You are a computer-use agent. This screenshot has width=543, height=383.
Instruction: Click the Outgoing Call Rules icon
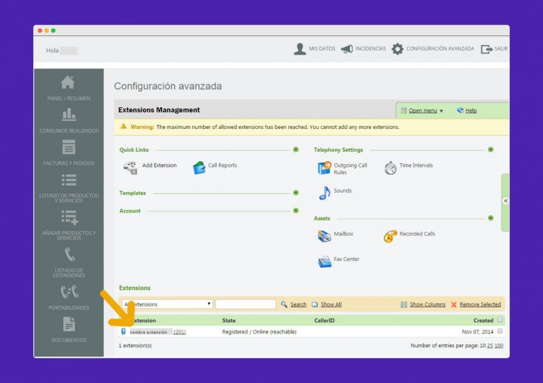click(x=324, y=168)
